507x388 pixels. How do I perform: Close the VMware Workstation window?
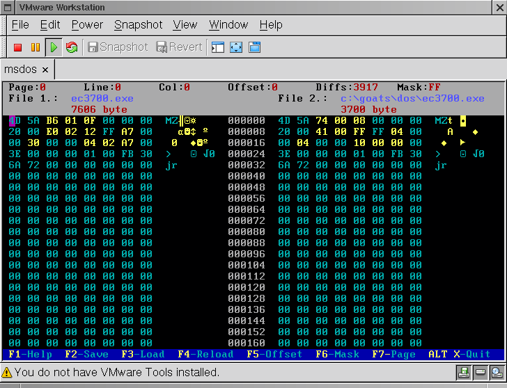pyautogui.click(x=499, y=8)
